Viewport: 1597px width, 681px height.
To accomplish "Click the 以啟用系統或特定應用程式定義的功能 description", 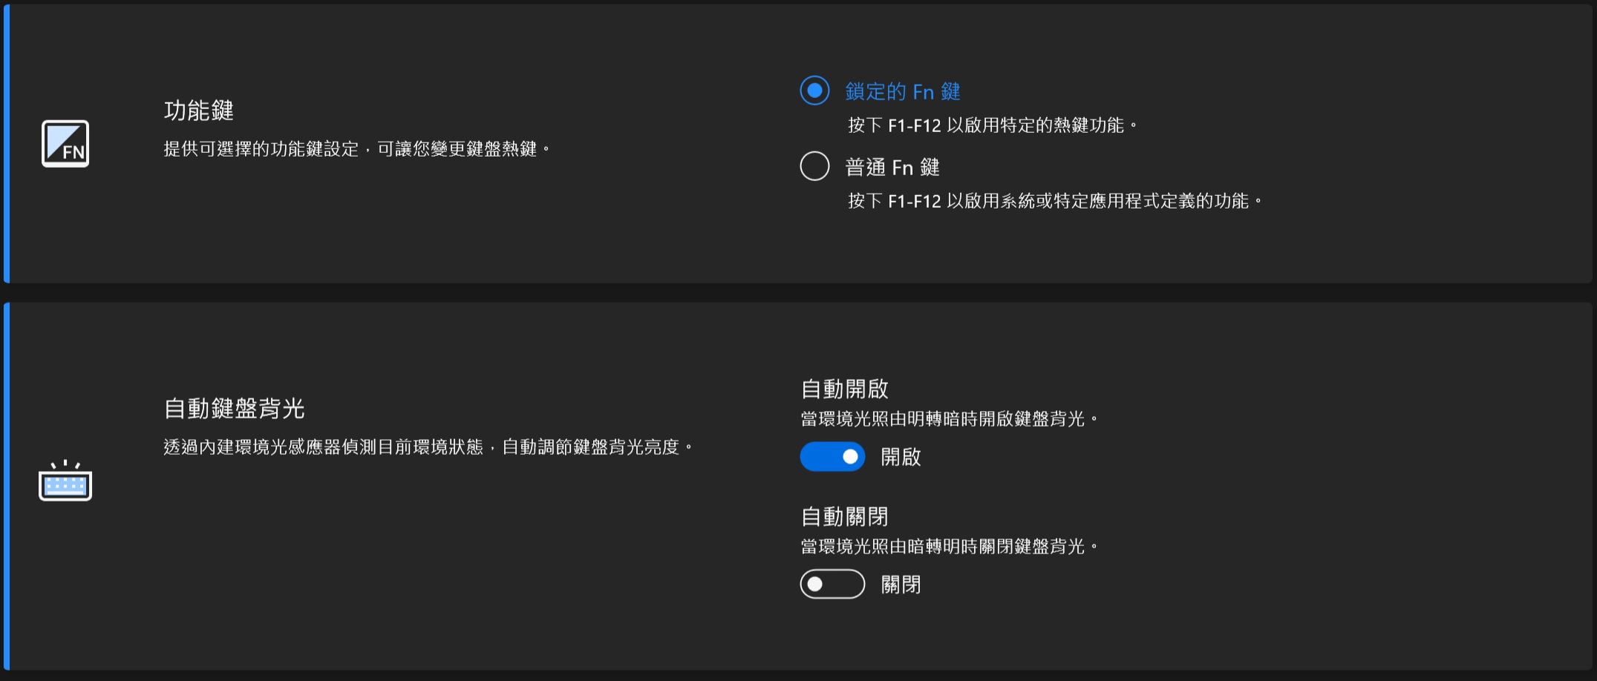I will pyautogui.click(x=1054, y=202).
